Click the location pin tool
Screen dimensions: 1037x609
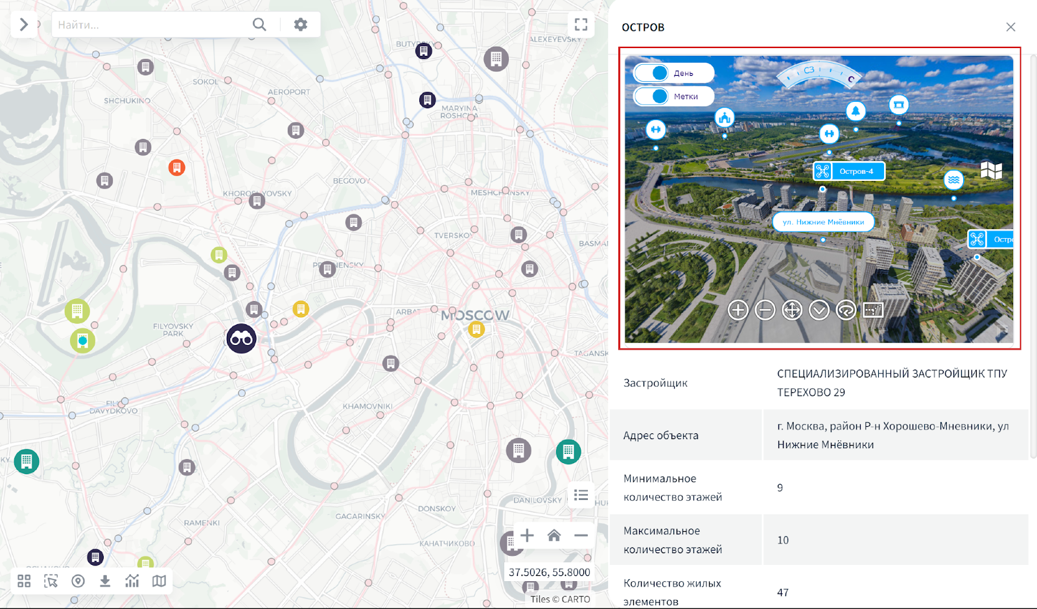[x=78, y=581]
